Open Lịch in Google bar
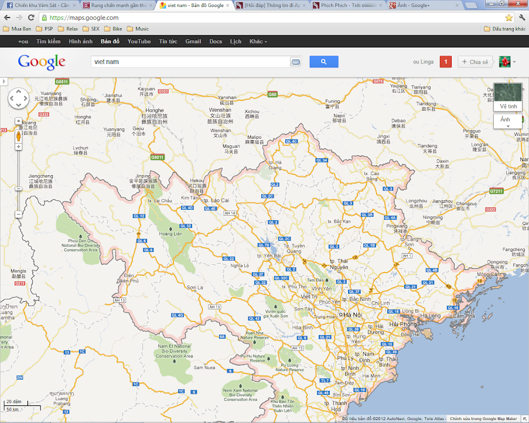The height and width of the screenshot is (423, 529). coord(236,42)
